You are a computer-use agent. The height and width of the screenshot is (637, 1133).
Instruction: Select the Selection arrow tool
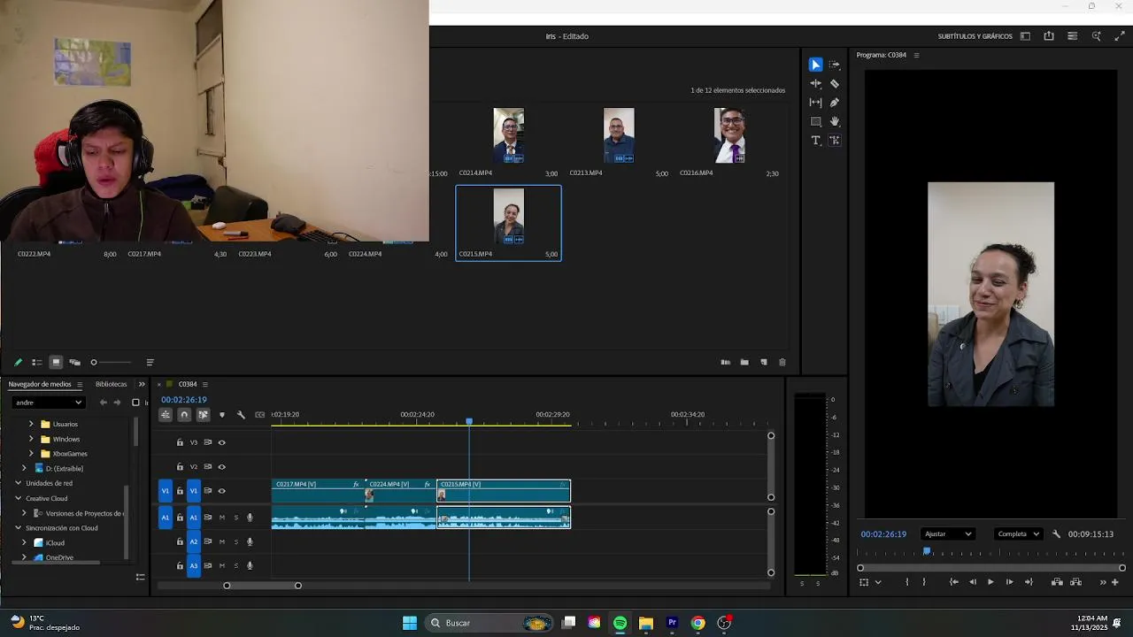pos(815,65)
